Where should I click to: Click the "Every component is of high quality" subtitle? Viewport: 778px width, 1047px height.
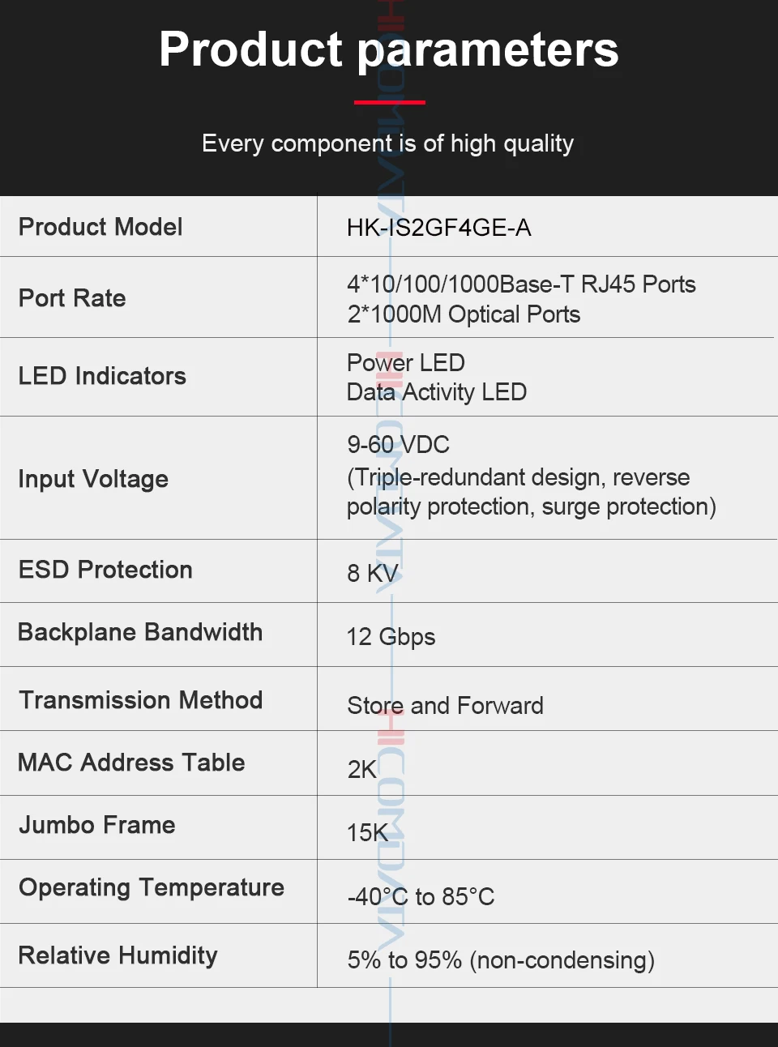click(x=387, y=143)
